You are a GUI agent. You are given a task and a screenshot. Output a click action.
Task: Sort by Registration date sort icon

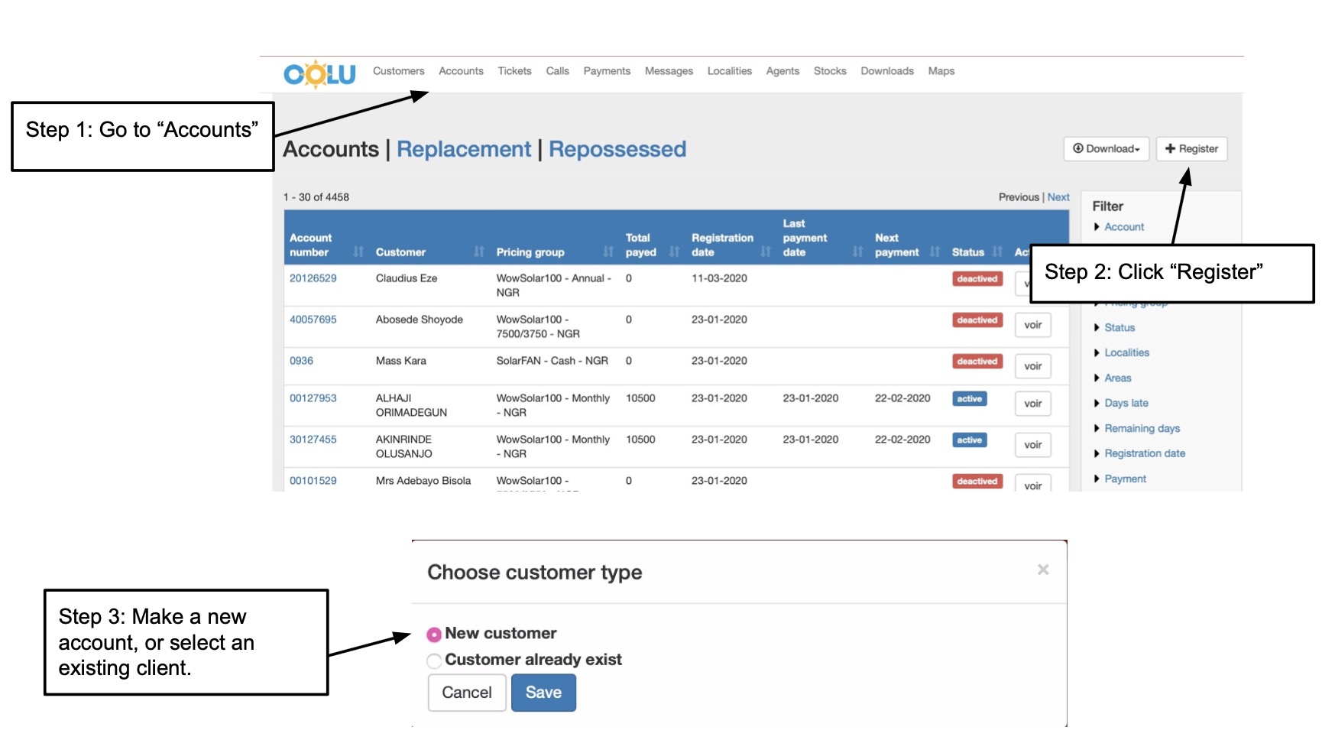coord(766,252)
